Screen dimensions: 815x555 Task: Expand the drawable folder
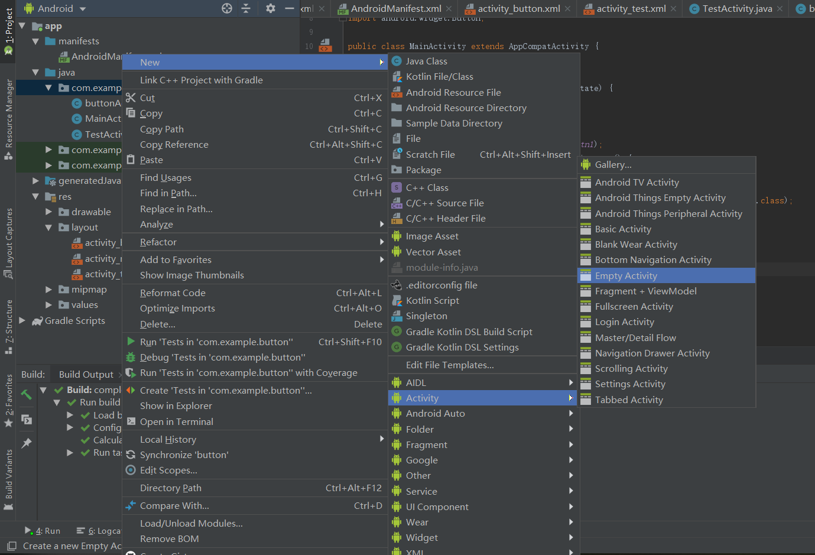[48, 212]
